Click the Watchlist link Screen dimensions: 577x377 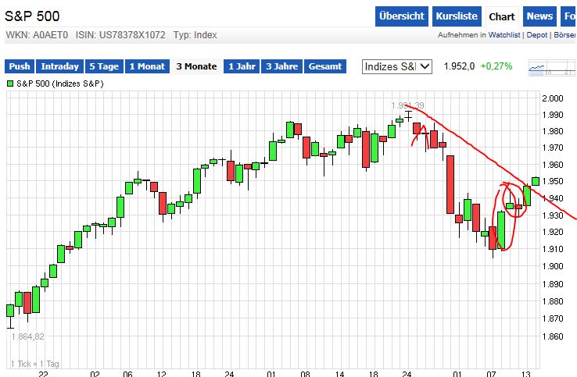click(504, 35)
